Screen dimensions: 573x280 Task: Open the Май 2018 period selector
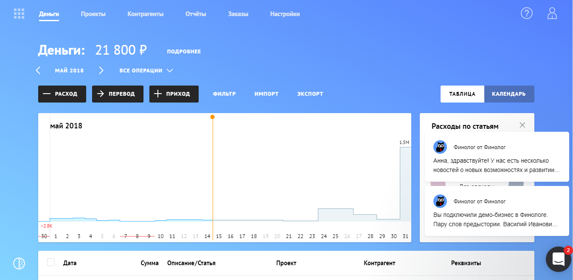(69, 70)
